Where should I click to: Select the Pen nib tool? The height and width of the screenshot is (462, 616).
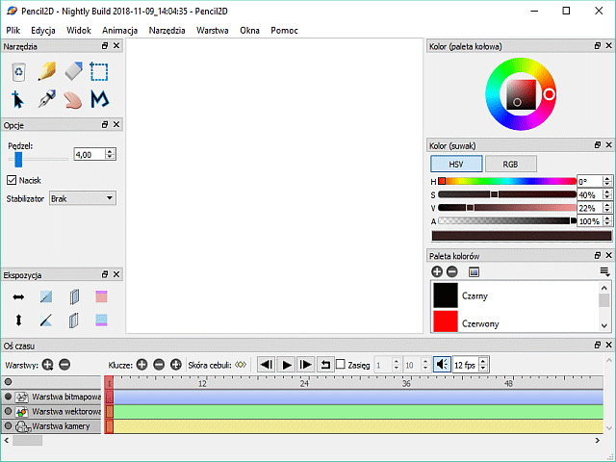click(x=47, y=99)
